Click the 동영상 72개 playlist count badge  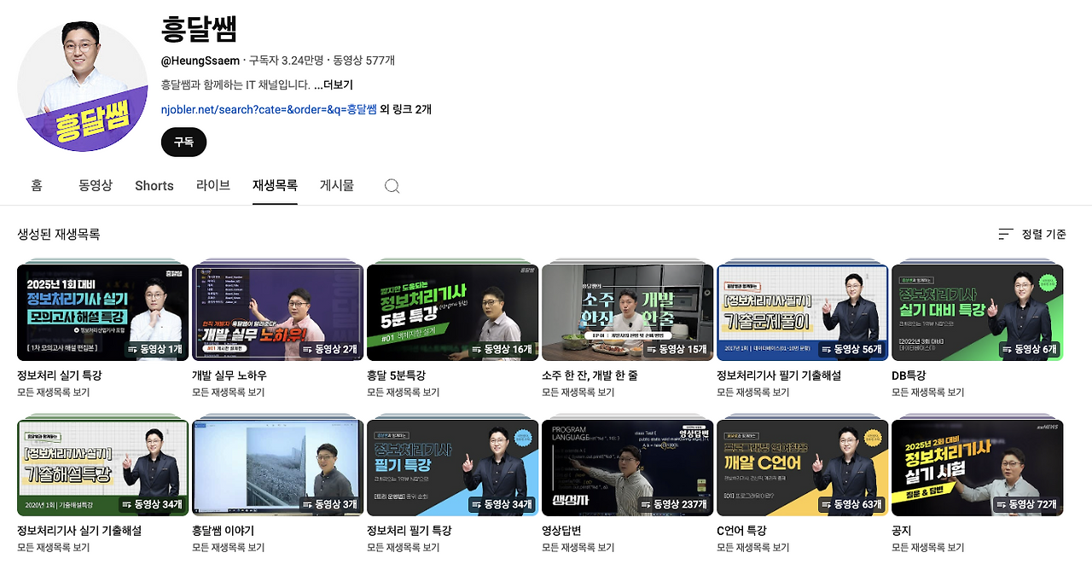1026,504
